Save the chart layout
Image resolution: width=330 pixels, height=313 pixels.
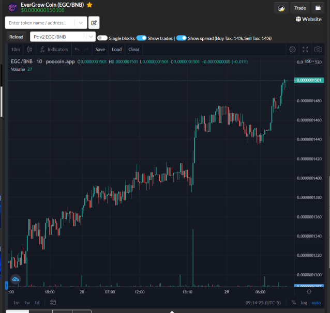[x=100, y=50]
